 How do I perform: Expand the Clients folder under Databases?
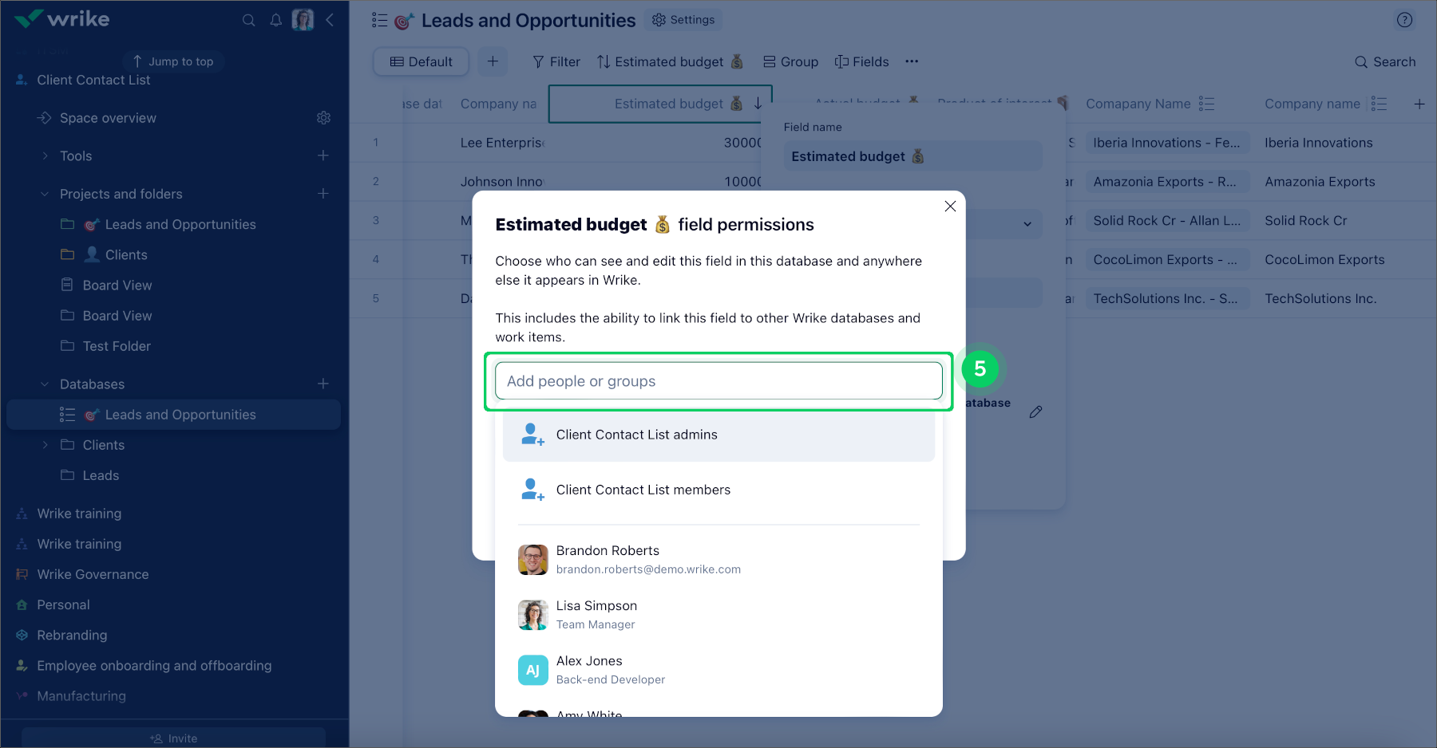click(46, 445)
